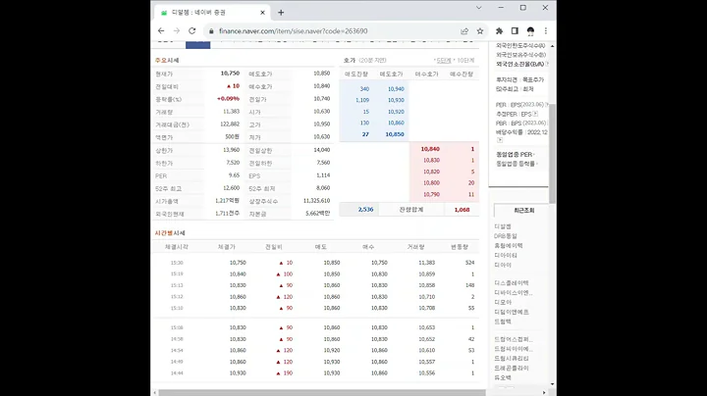Image resolution: width=707 pixels, height=396 pixels.
Task: Click the 현재가 value 10,750
Action: coord(230,74)
